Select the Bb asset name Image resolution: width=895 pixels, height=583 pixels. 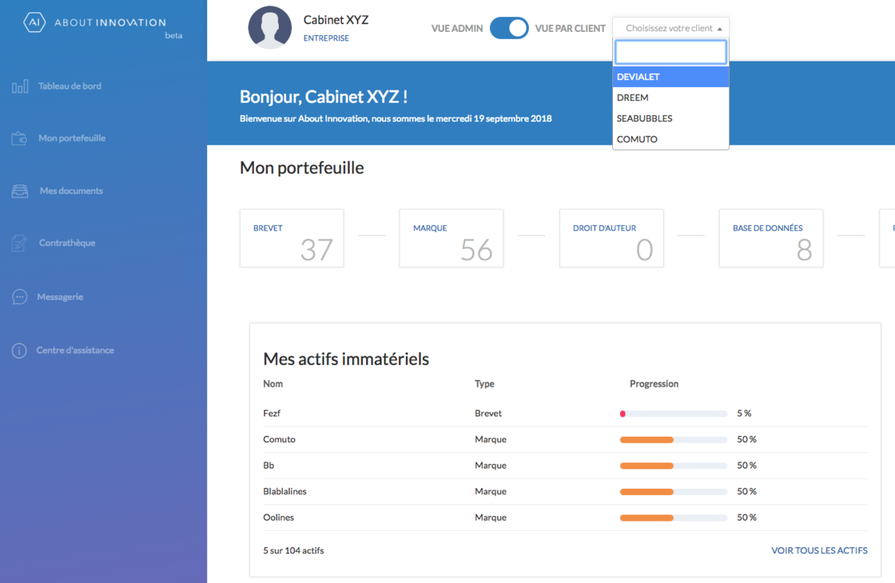coord(268,466)
